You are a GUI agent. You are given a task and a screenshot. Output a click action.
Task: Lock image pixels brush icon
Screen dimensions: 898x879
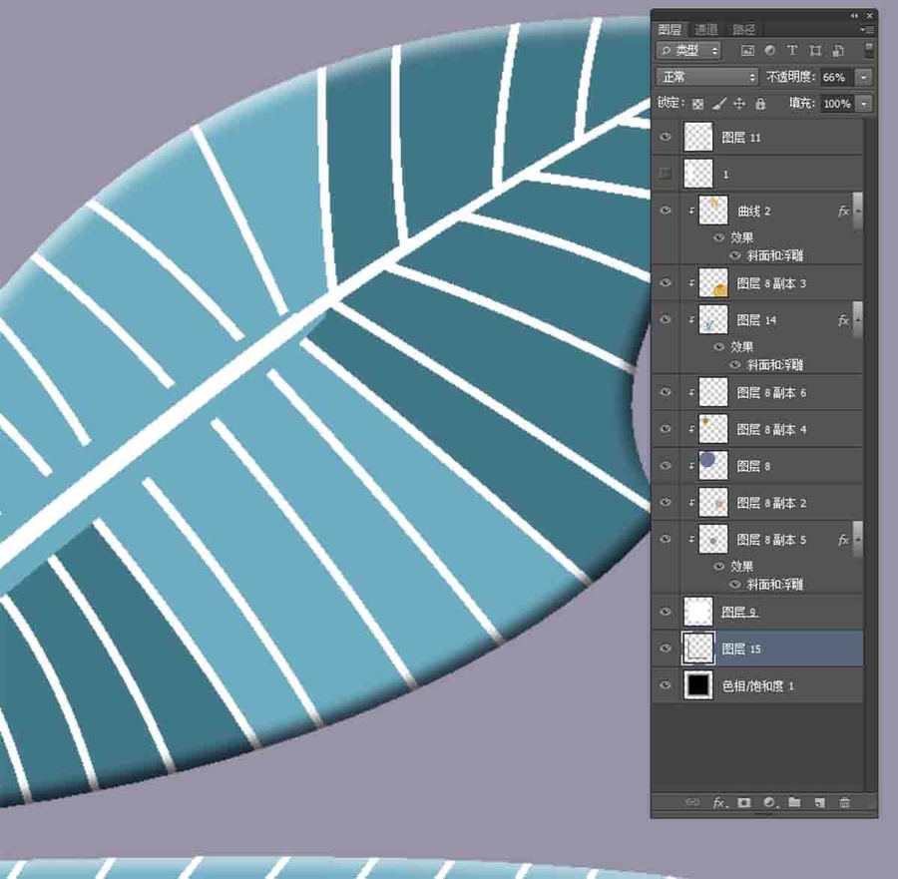719,104
